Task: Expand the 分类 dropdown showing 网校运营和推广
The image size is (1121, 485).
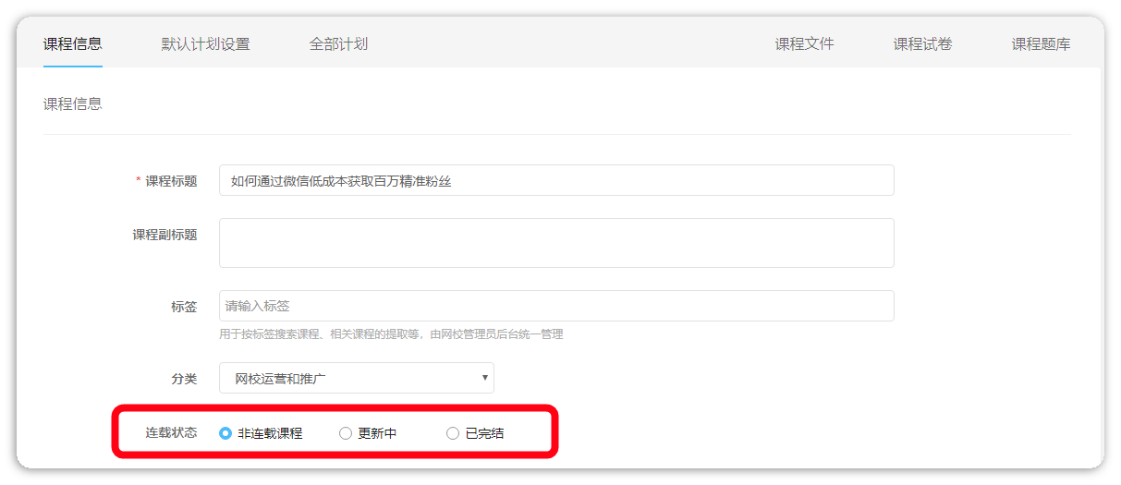Action: (356, 378)
